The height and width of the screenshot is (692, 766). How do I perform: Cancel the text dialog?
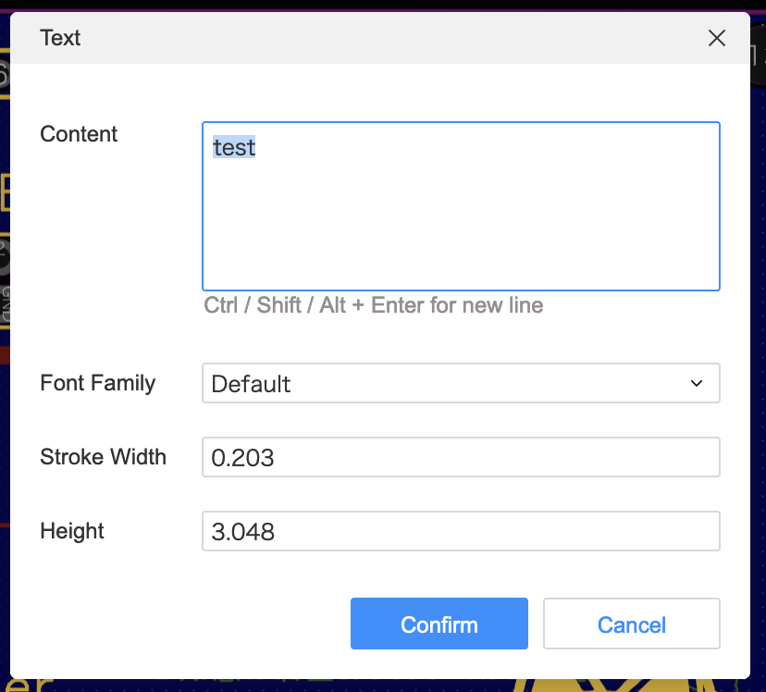click(631, 624)
